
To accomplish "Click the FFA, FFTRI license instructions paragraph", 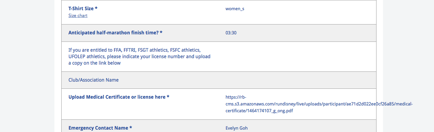I will [139, 56].
